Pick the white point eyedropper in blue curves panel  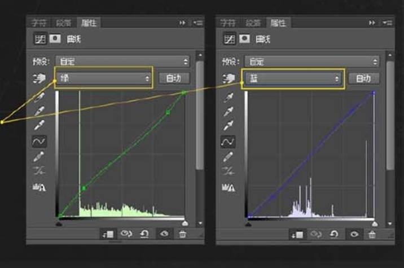(229, 126)
